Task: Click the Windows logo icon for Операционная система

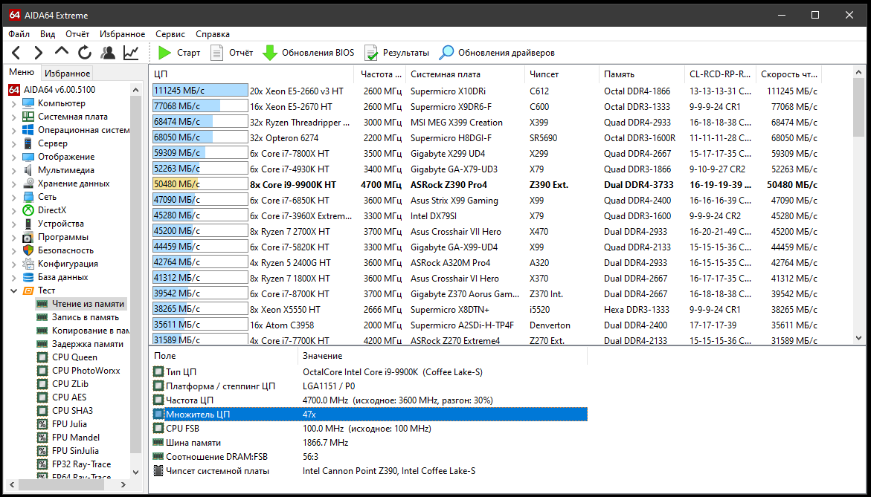Action: 28,130
